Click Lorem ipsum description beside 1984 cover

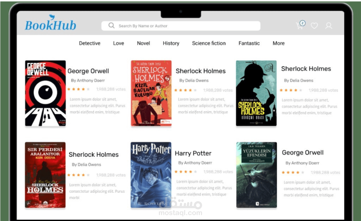(98, 106)
